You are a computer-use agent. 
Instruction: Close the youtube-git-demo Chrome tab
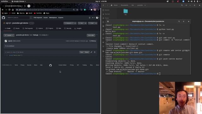25,6
